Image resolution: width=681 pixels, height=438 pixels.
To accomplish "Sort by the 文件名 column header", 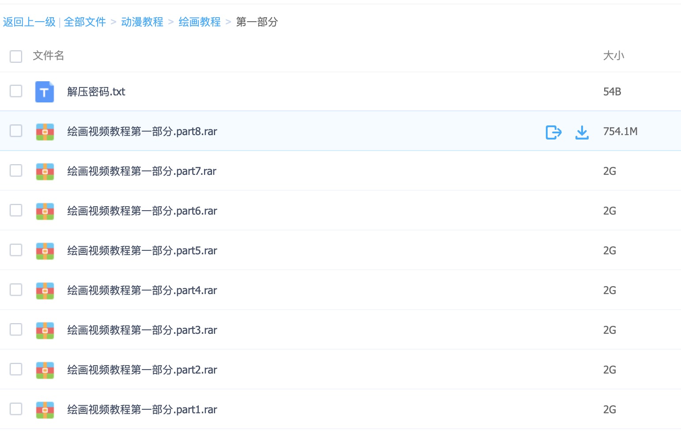I will tap(49, 56).
